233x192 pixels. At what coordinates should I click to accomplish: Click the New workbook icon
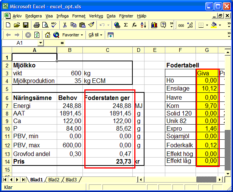click(x=8, y=25)
